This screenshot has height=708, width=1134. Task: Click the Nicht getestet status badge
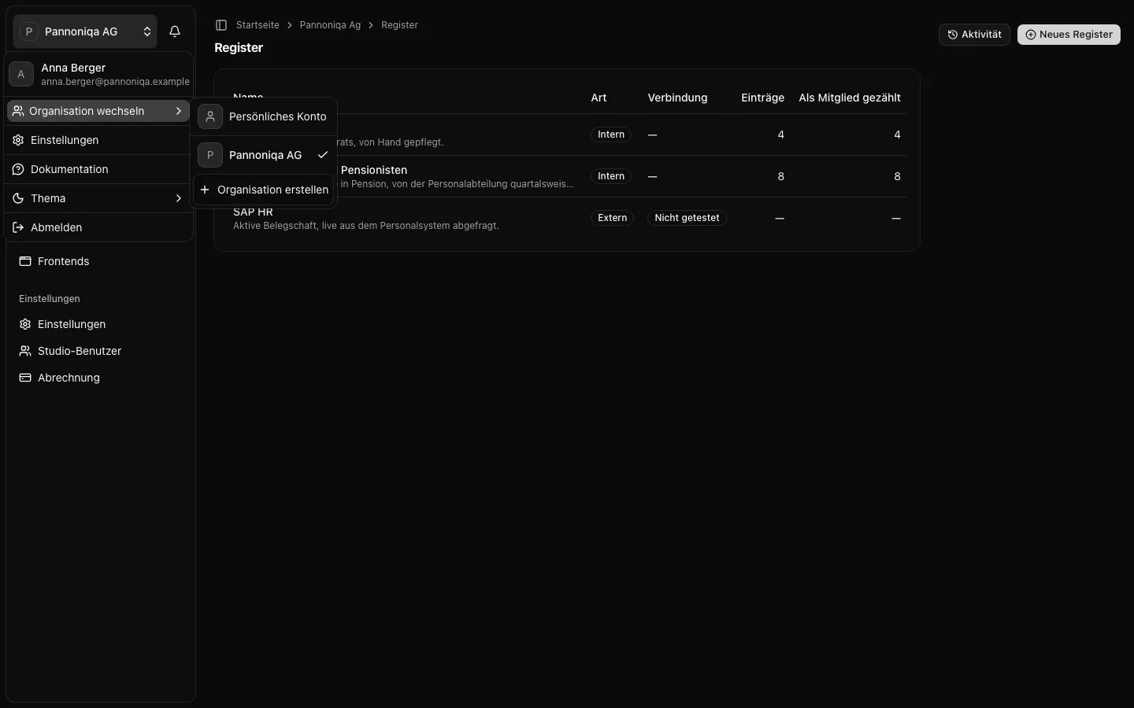point(687,218)
